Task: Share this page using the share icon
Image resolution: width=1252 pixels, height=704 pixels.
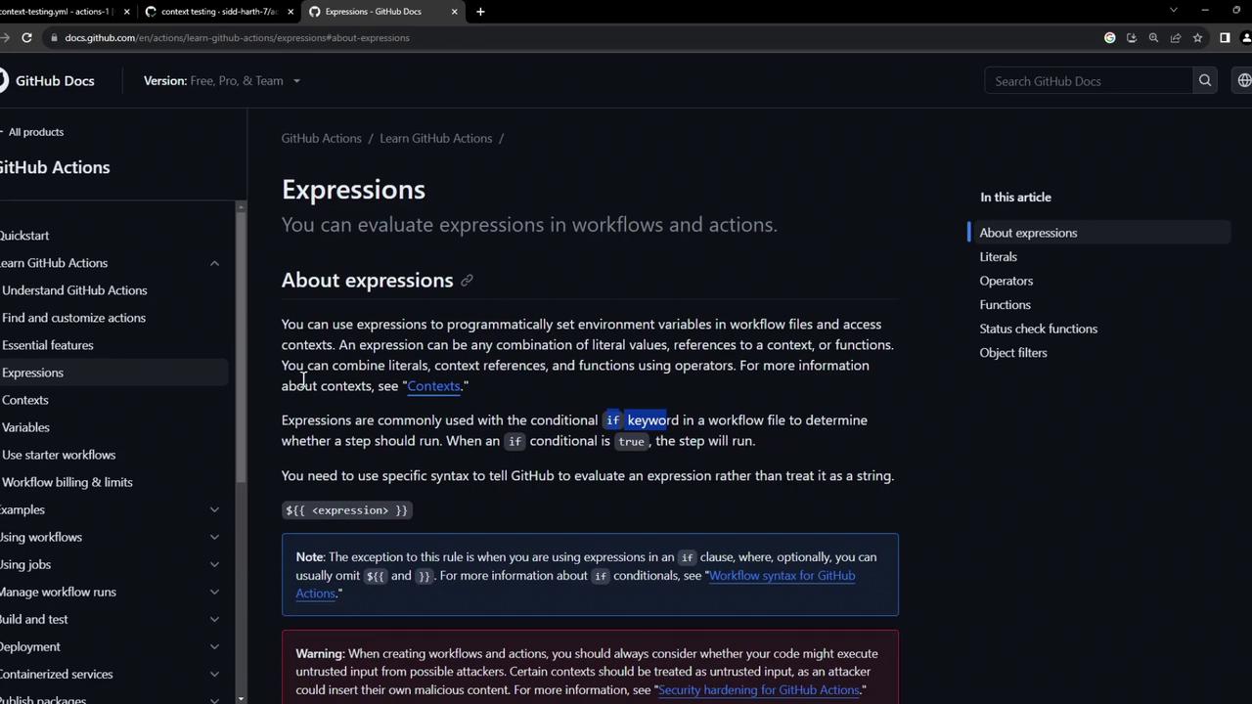Action: 1176,38
